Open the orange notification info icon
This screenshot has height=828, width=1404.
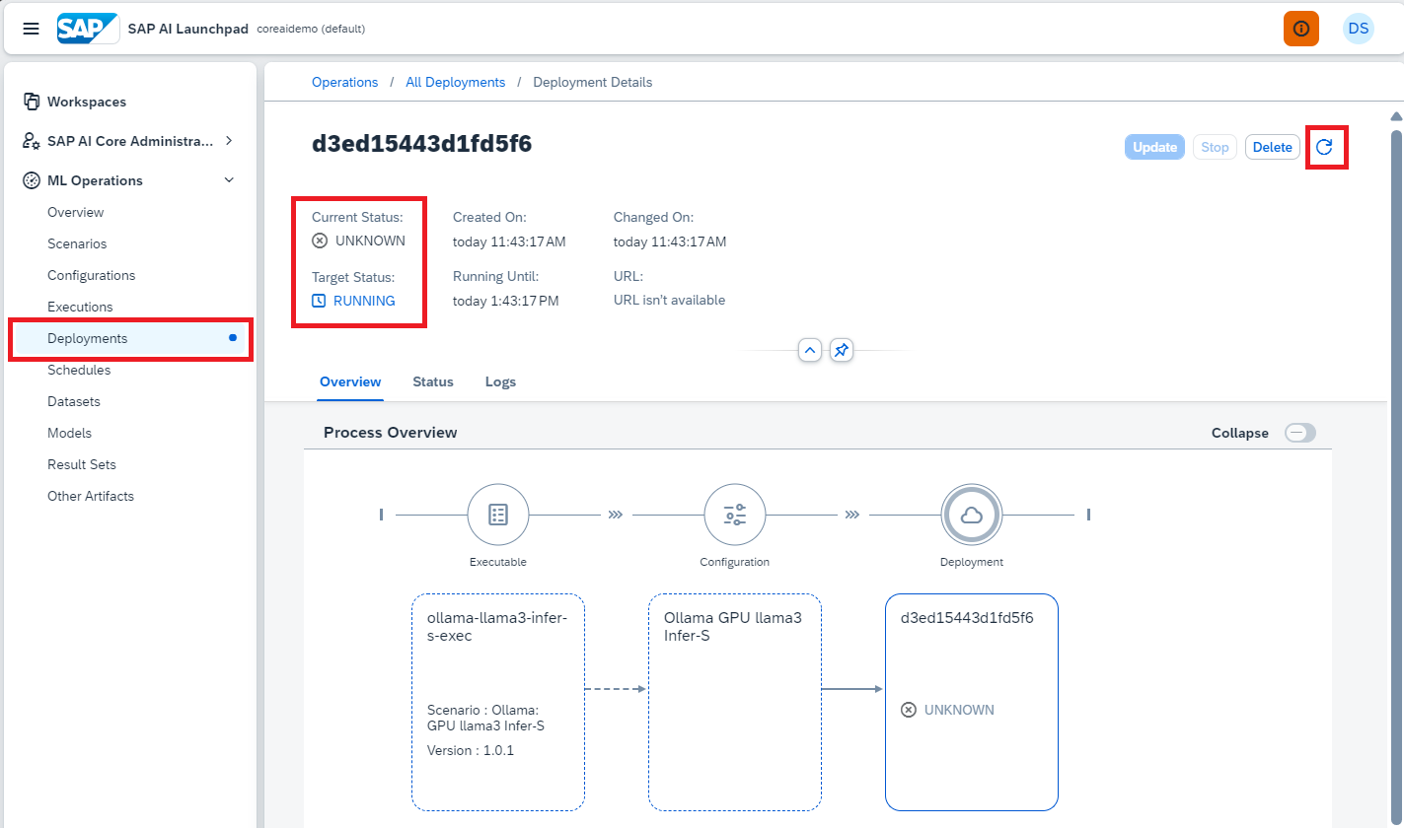1300,29
